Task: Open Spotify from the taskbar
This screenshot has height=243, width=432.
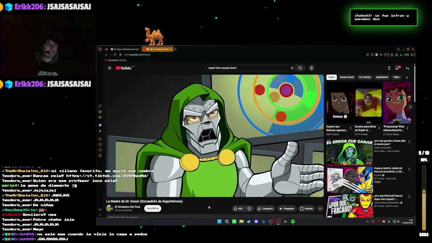Action: pos(293,221)
